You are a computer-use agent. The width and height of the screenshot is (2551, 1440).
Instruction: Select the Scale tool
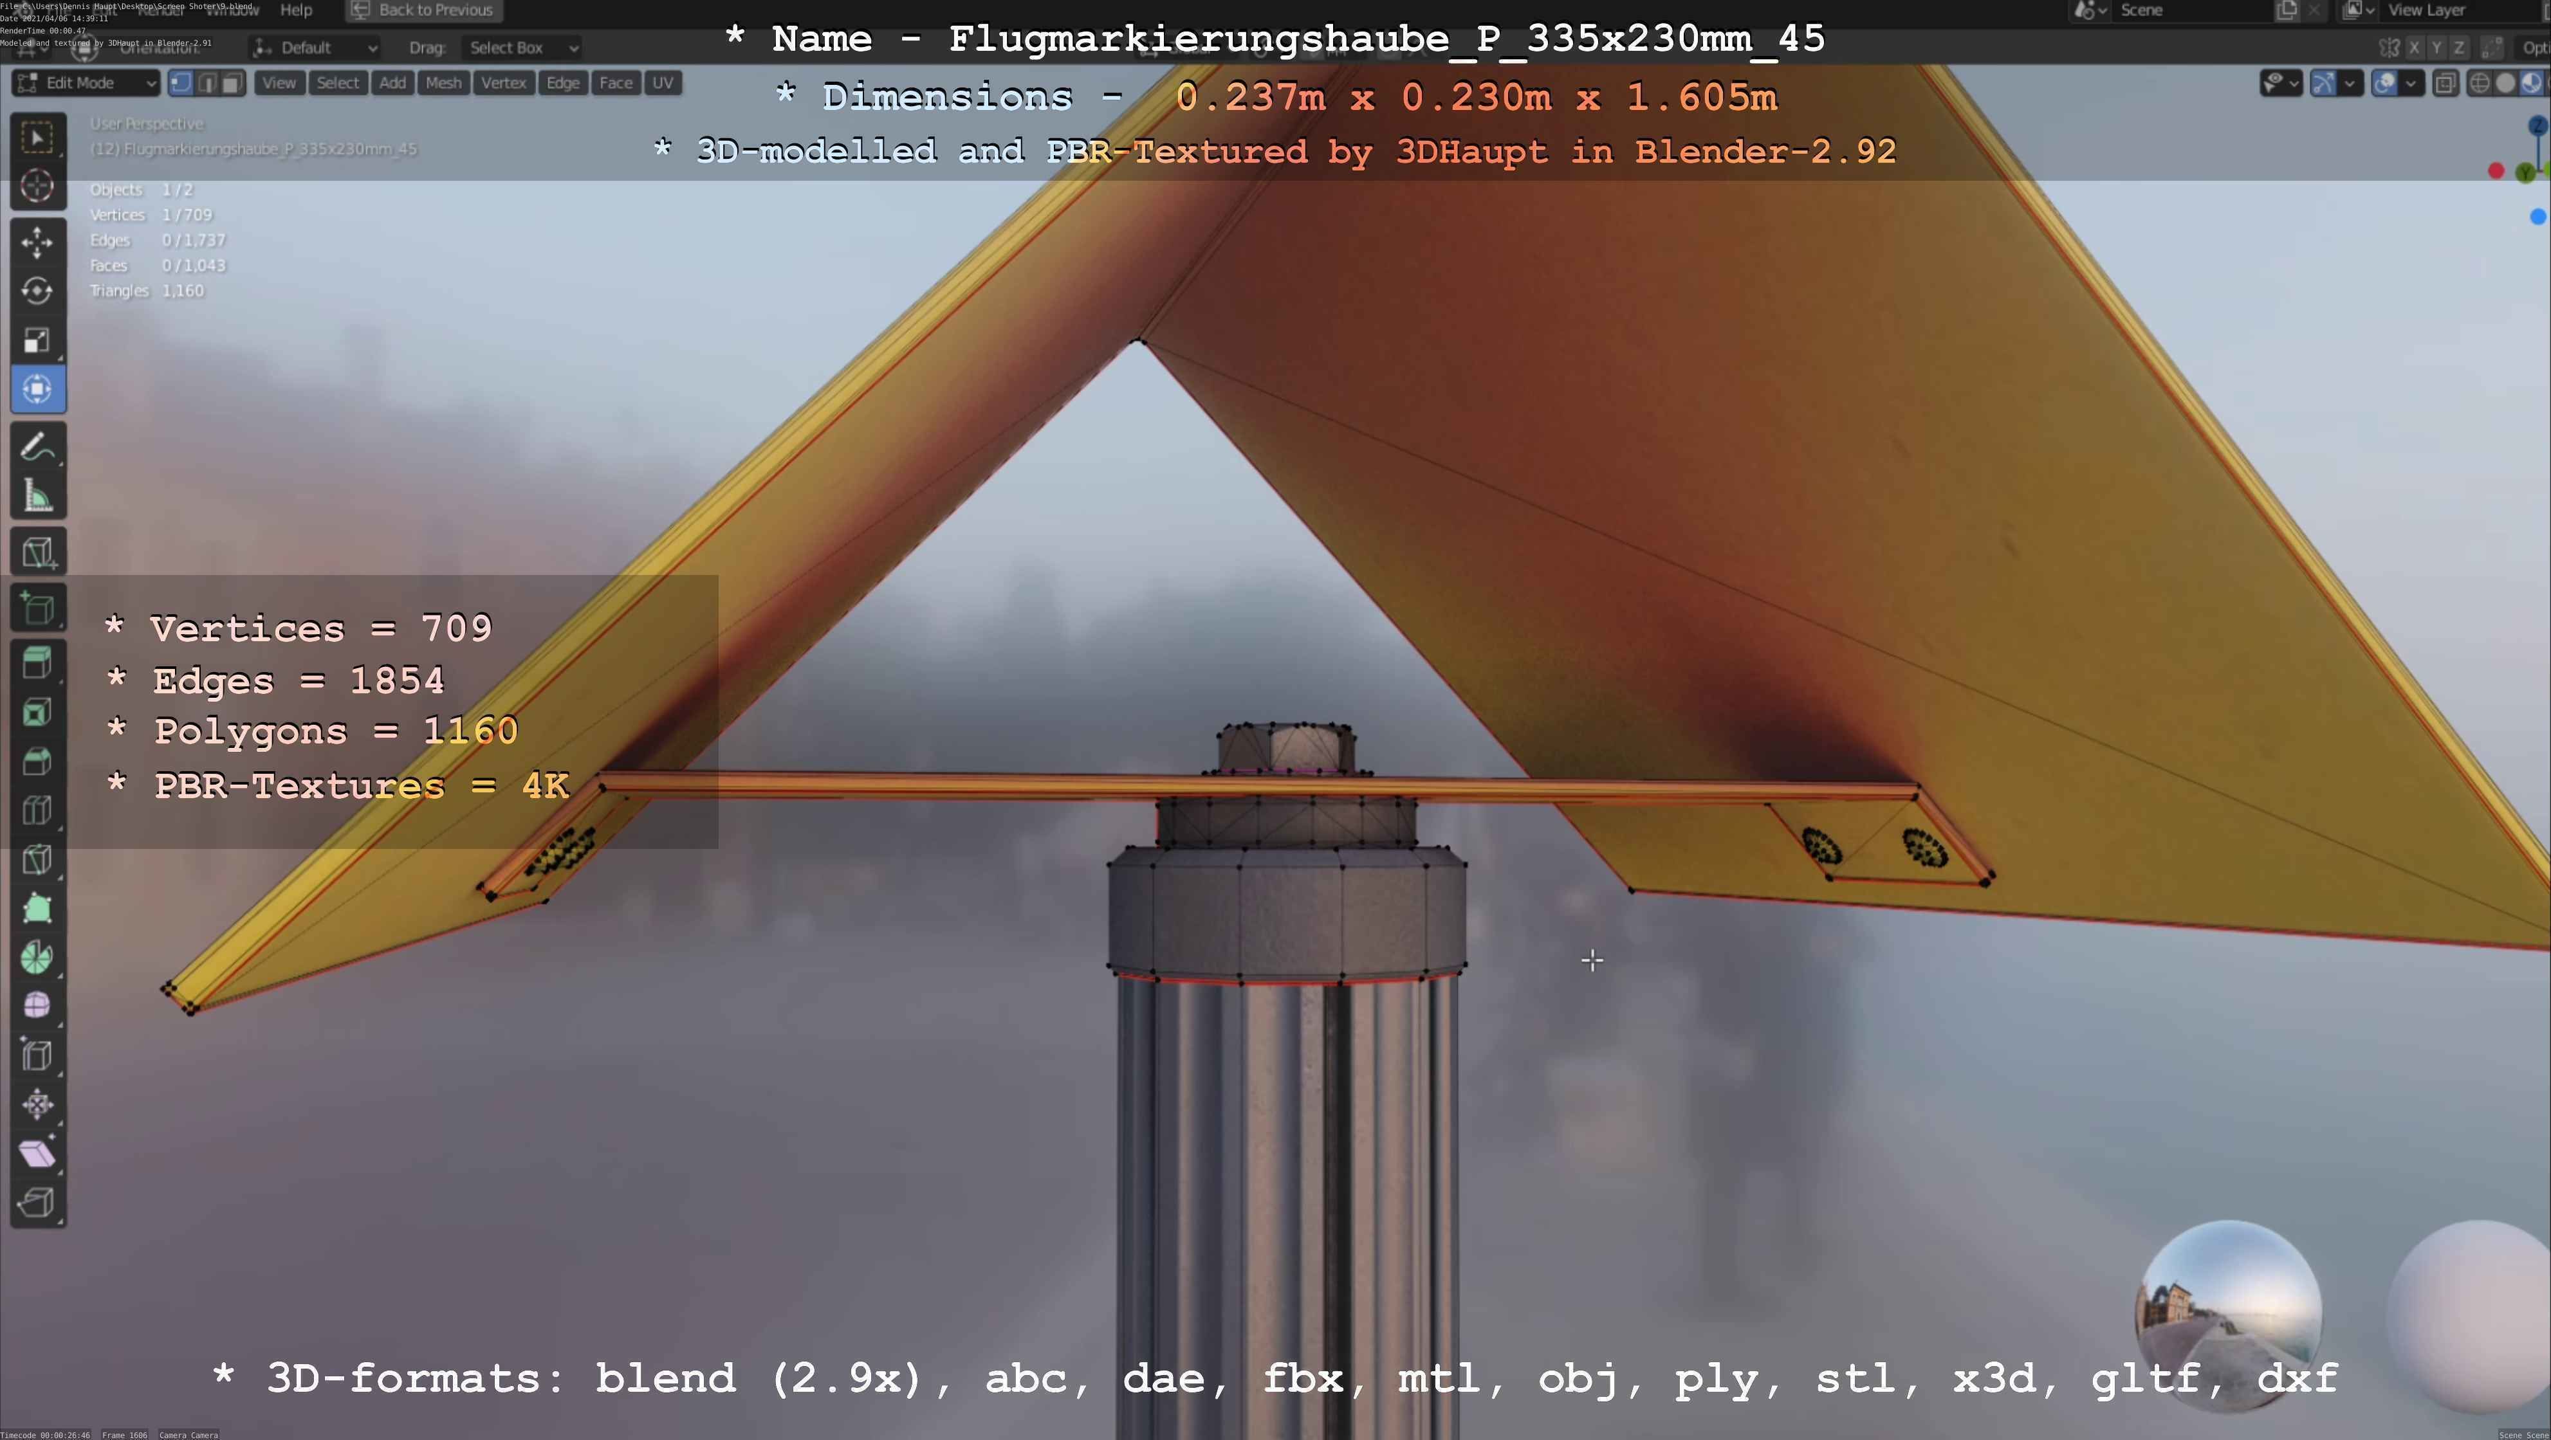coord(37,340)
